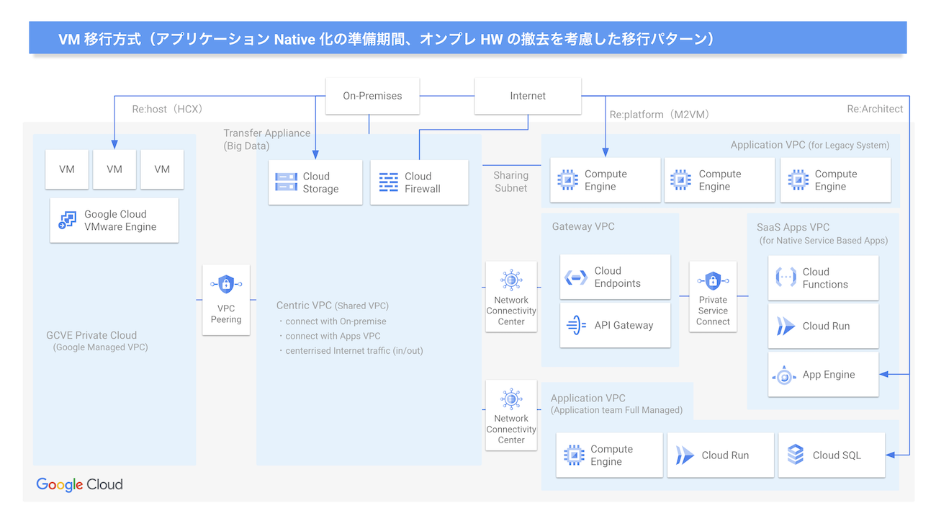
Task: Click Compute Engine icon under the Re:platform arrow
Action: click(x=567, y=180)
